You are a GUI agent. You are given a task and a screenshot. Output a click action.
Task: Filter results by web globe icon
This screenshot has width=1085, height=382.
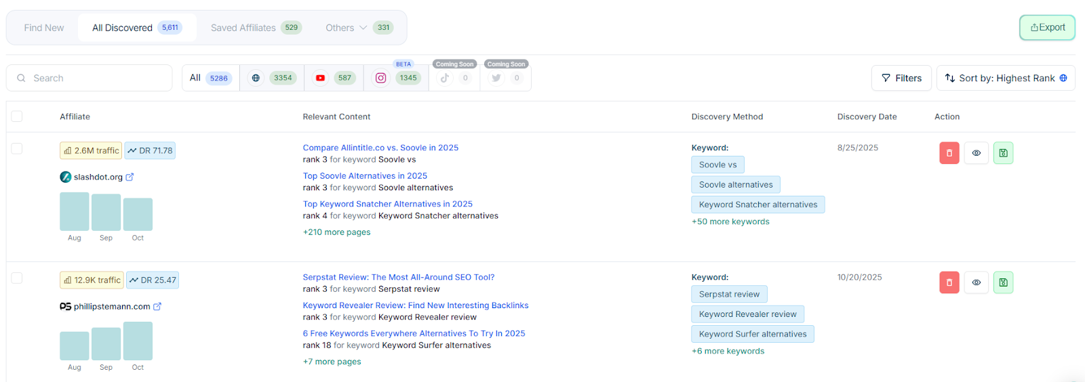pos(256,78)
